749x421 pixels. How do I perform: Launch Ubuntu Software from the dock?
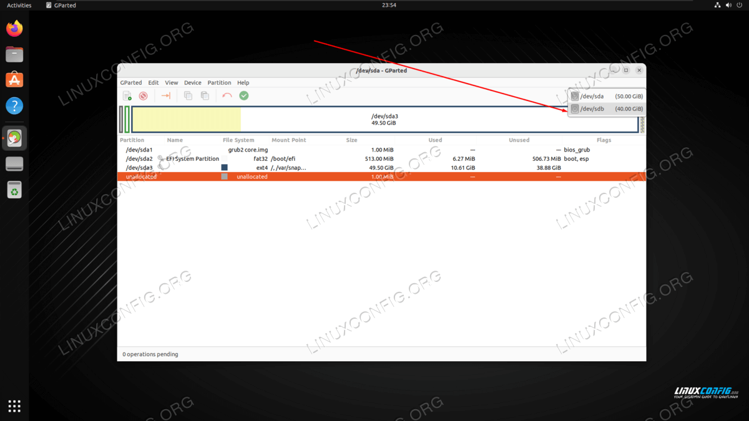click(14, 80)
